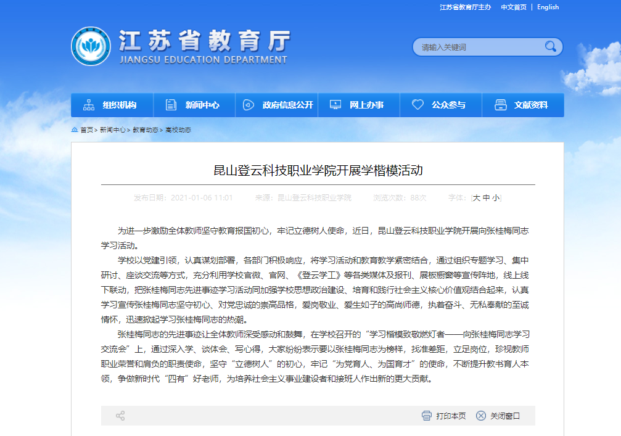
Task: Click 教育动态 in the breadcrumb
Action: click(146, 130)
